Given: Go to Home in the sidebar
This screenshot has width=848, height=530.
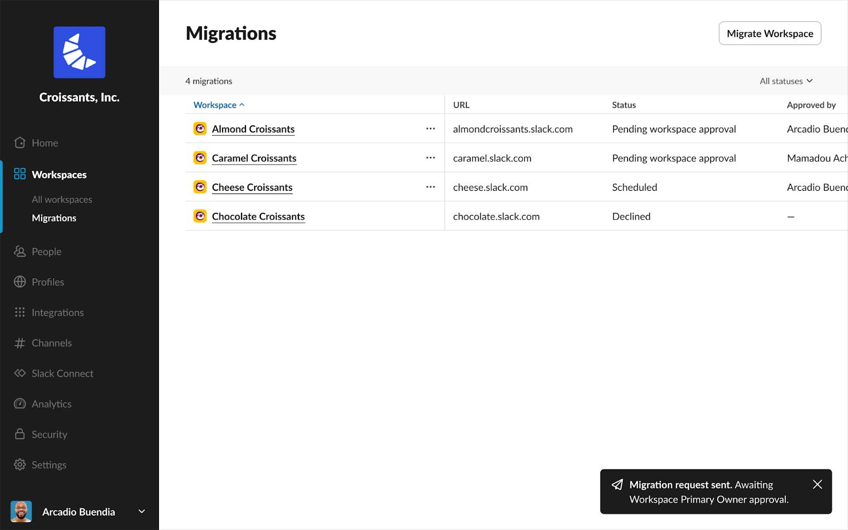Looking at the screenshot, I should (x=45, y=143).
